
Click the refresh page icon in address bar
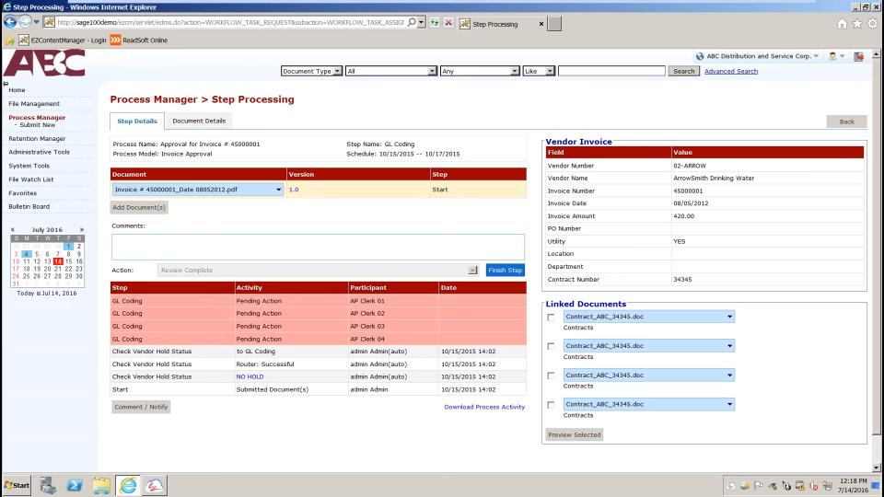coord(435,23)
